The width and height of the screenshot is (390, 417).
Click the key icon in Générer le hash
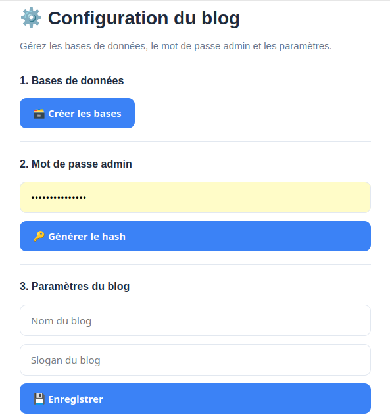pos(39,236)
